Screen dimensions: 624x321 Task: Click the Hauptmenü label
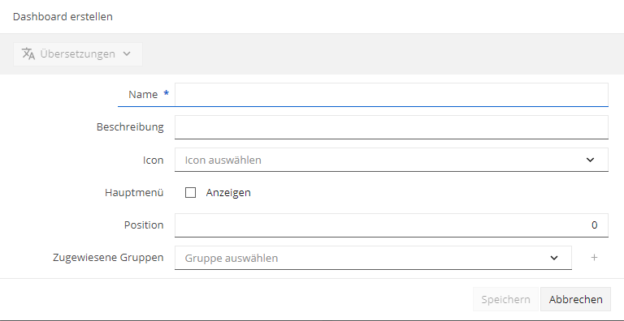click(x=134, y=193)
